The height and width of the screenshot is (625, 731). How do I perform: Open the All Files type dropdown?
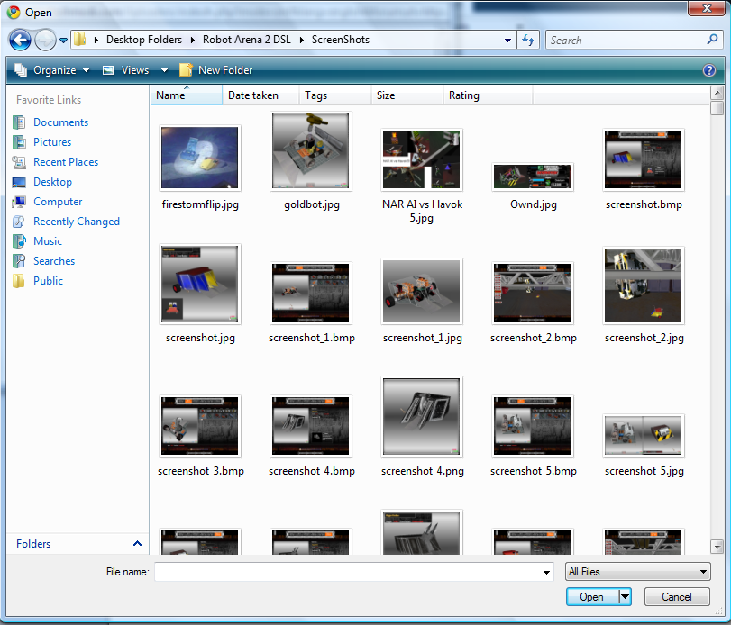click(638, 572)
